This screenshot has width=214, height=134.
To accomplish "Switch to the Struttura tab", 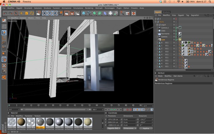I will pos(166,12).
